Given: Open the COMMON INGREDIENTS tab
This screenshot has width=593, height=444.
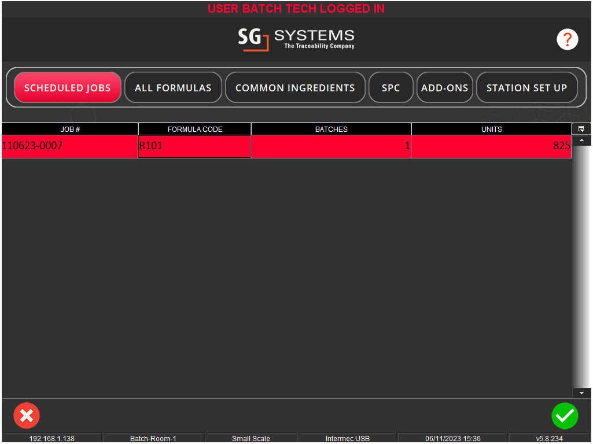Looking at the screenshot, I should click(295, 87).
